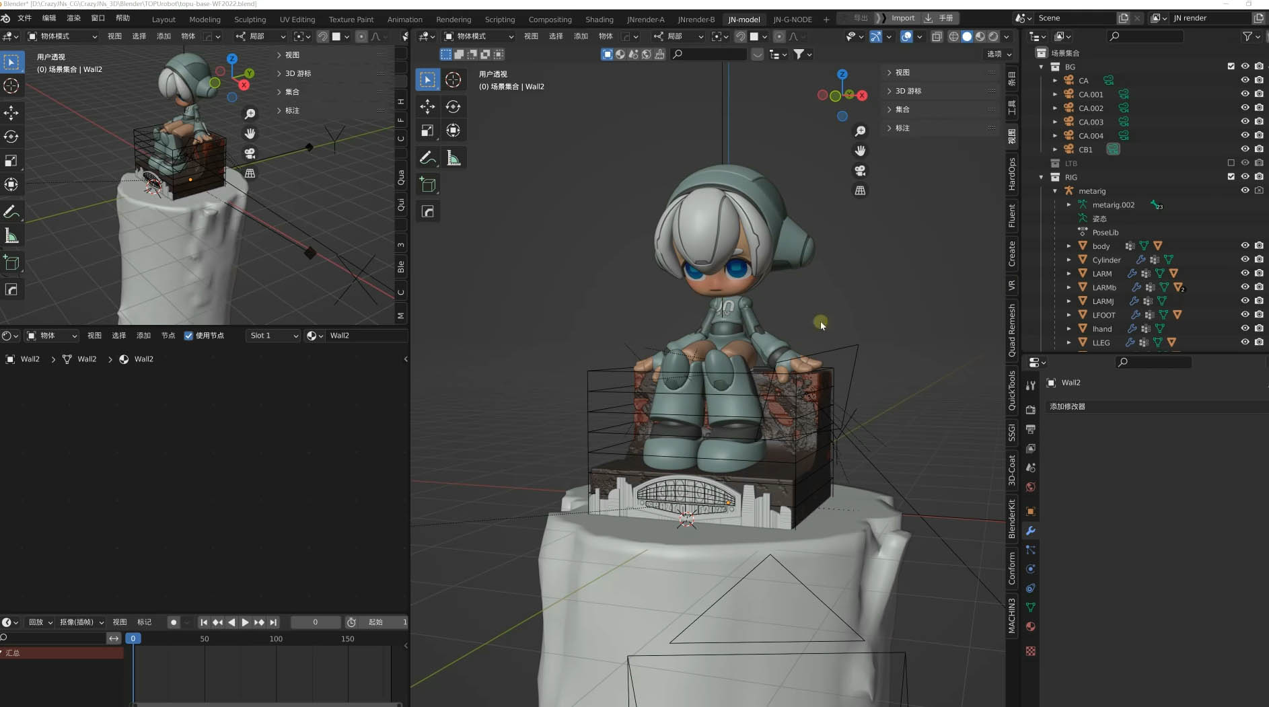Open the HardOps sidebar tab

coord(1011,174)
